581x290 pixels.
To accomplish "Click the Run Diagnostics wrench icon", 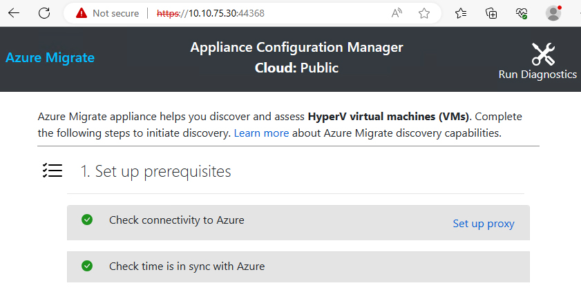I will [543, 54].
